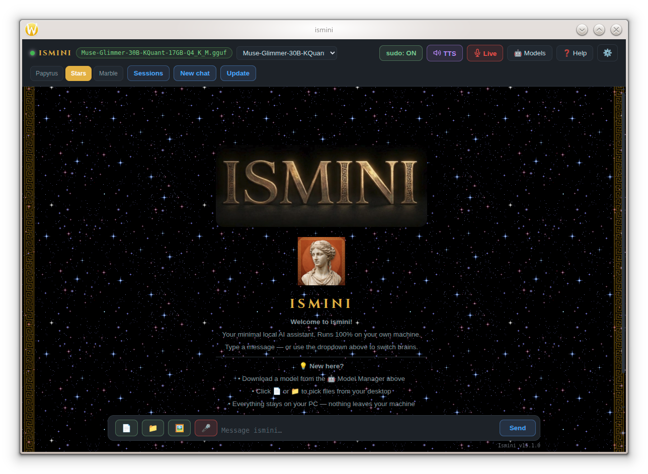
Task: Switch to the Papyrus theme
Action: (x=47, y=73)
